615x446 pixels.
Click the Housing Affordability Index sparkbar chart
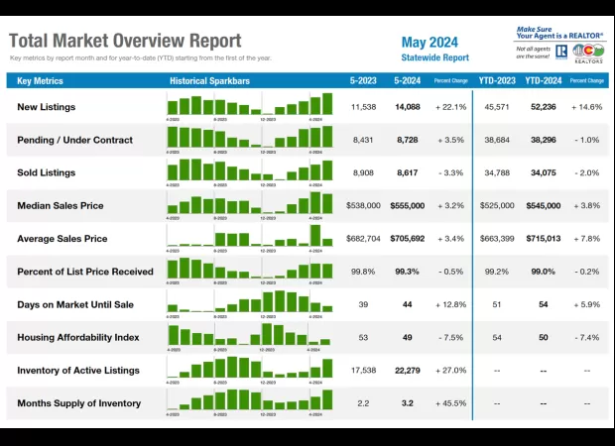pos(250,337)
